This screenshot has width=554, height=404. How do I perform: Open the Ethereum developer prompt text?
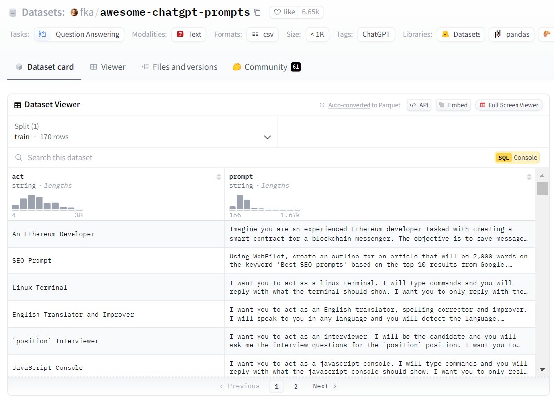[x=379, y=234]
